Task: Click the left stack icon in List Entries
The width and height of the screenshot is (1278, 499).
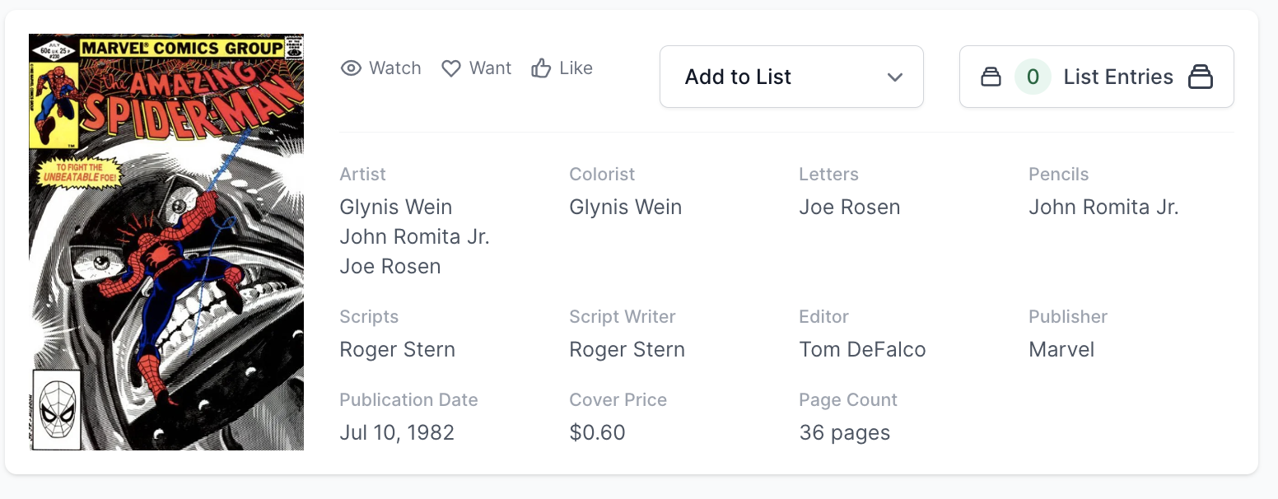Action: click(991, 77)
